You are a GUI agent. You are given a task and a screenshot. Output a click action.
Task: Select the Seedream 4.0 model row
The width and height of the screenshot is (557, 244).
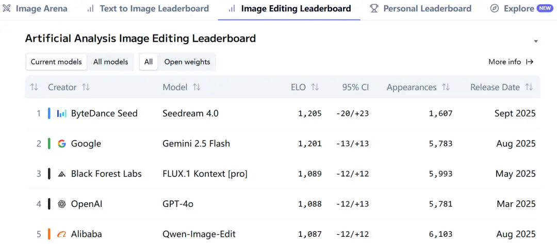190,113
